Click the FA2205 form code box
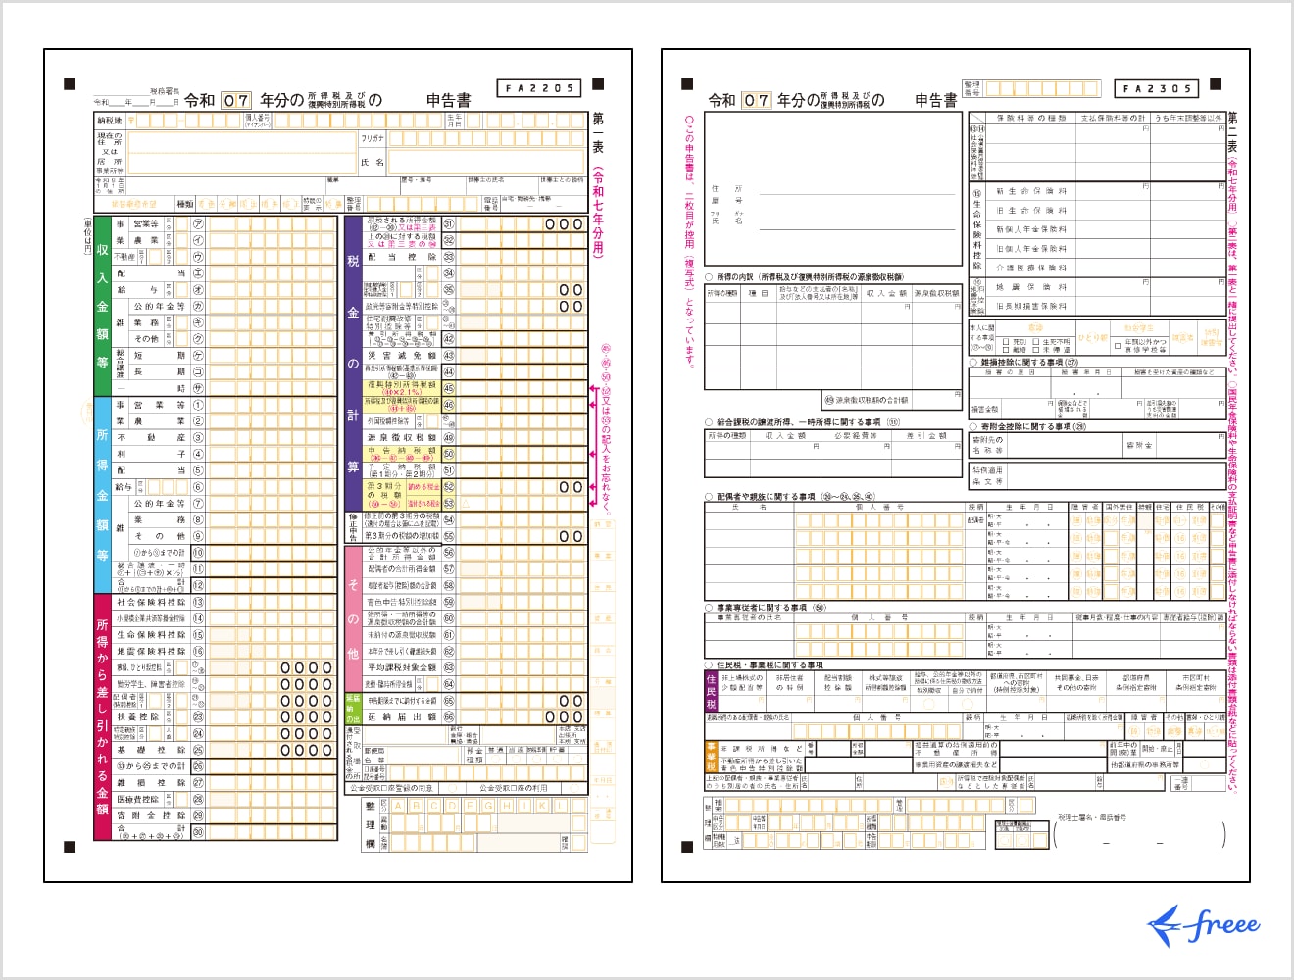Viewport: 1294px width, 980px height. point(539,88)
